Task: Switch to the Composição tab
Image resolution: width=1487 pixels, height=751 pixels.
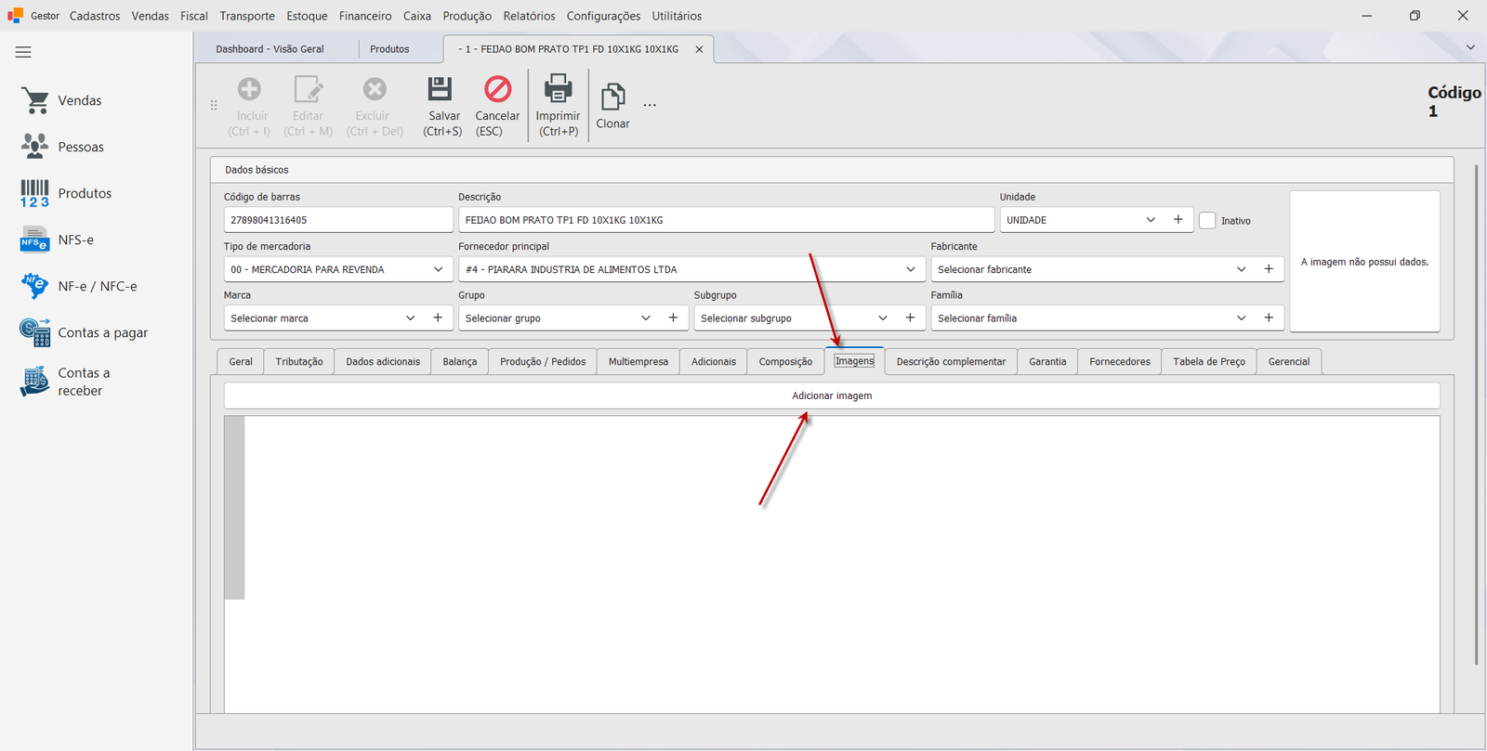Action: point(785,361)
